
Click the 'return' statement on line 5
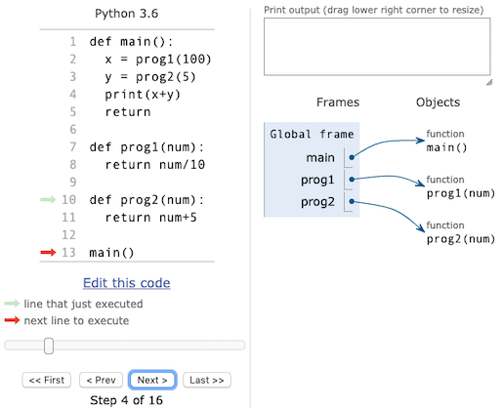pos(128,112)
